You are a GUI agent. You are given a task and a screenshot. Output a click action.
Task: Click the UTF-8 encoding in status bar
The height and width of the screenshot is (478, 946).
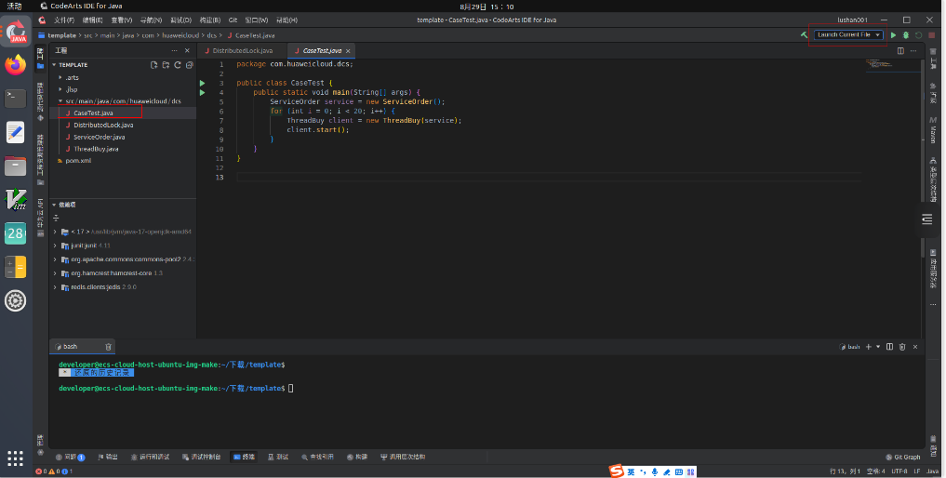pyautogui.click(x=899, y=471)
